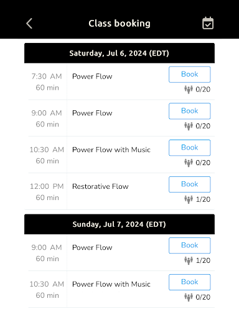The height and width of the screenshot is (319, 239).
Task: Open Sunday 10:30 AM Power Flow with Music
Action: click(111, 284)
